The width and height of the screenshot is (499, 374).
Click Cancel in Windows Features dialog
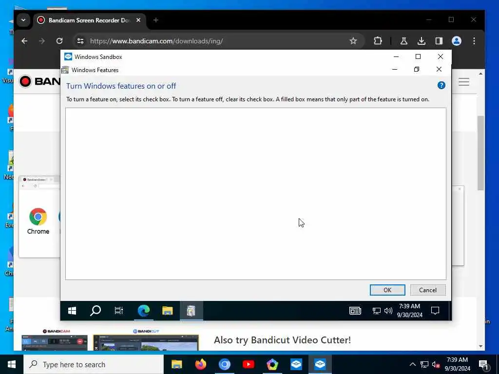pyautogui.click(x=428, y=290)
